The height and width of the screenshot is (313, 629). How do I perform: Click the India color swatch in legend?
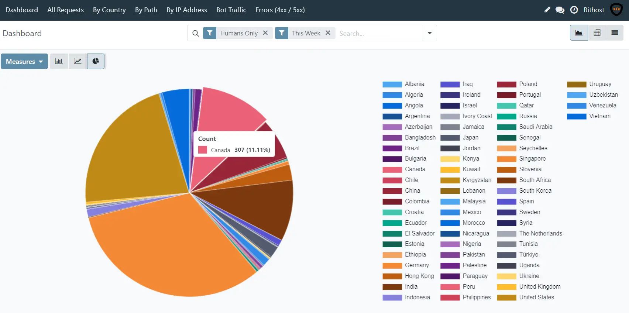(x=392, y=287)
